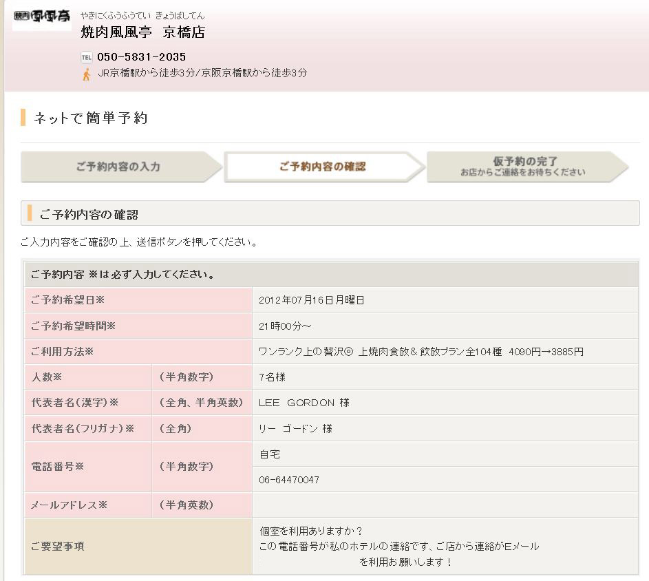Viewport: 649px width, 581px height.
Task: Jump to the 仮予約の完了 step
Action: coord(524,167)
